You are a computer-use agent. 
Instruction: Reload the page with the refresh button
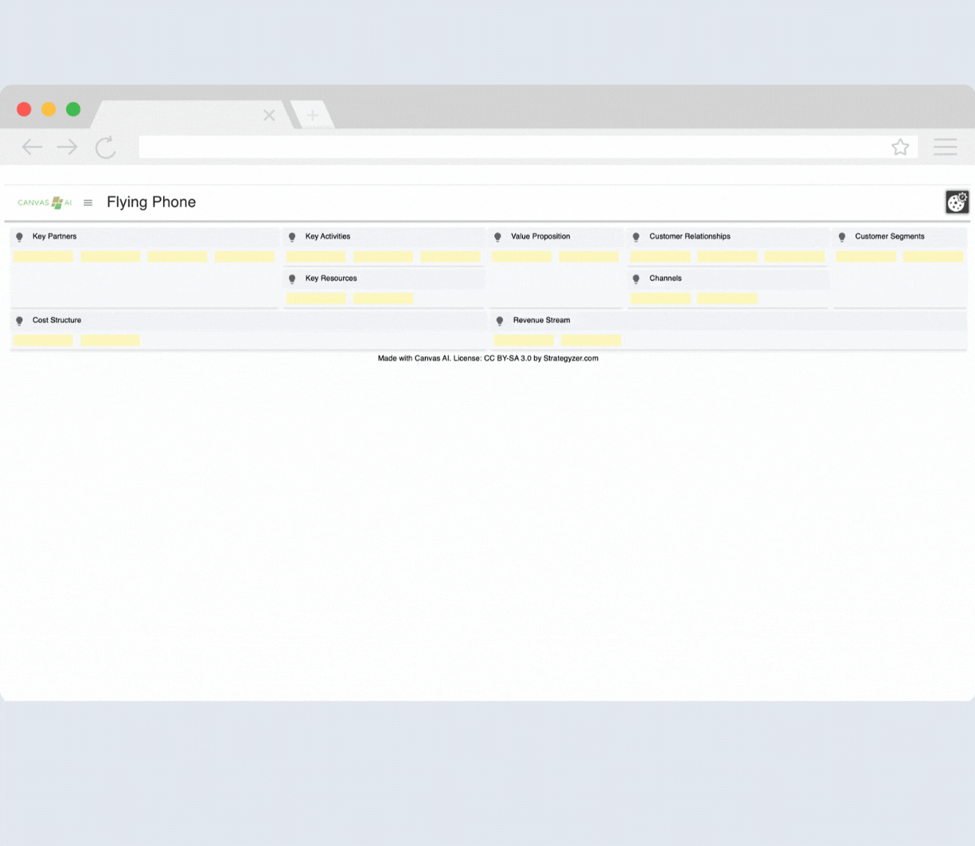105,148
